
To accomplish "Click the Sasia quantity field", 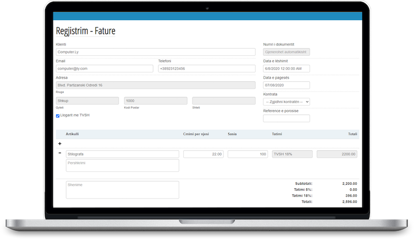I will point(247,154).
